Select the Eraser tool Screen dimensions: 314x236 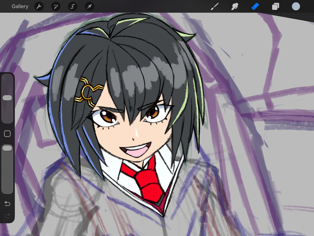(x=255, y=7)
